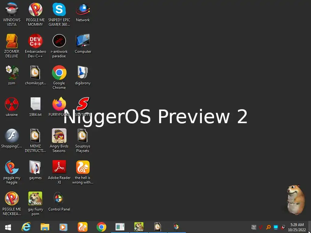This screenshot has width=311, height=233.
Task: Open the orange magnifier tray icon
Action: (268, 227)
